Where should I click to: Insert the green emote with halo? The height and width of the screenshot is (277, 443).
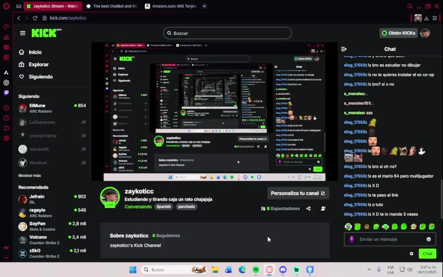(x=358, y=226)
